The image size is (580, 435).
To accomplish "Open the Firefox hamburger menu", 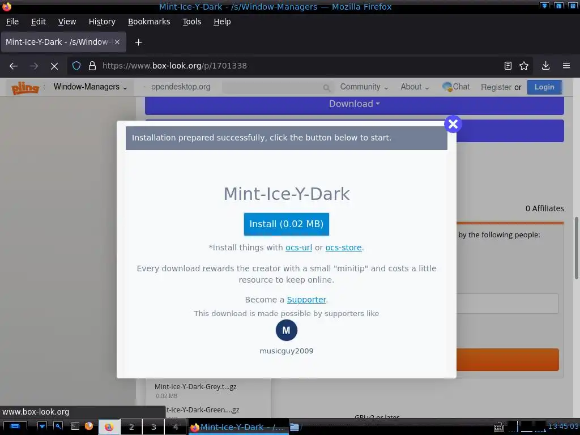I will (x=566, y=66).
